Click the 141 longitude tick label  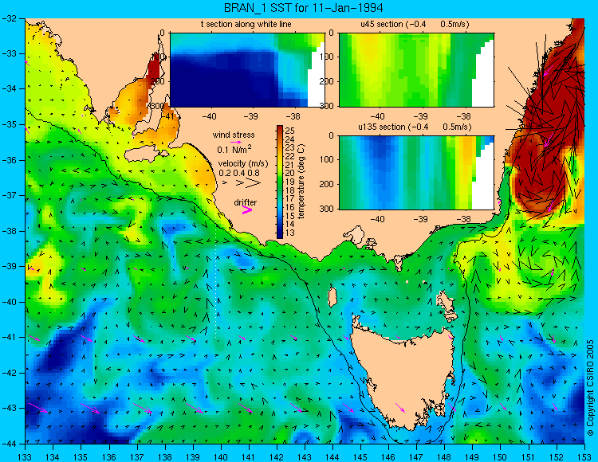point(249,457)
